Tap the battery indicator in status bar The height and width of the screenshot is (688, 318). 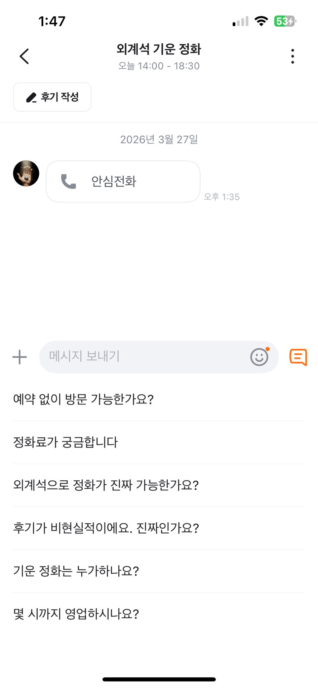point(285,21)
